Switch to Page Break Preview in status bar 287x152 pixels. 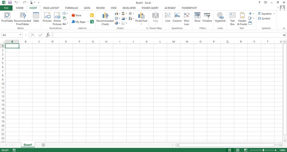pyautogui.click(x=245, y=150)
